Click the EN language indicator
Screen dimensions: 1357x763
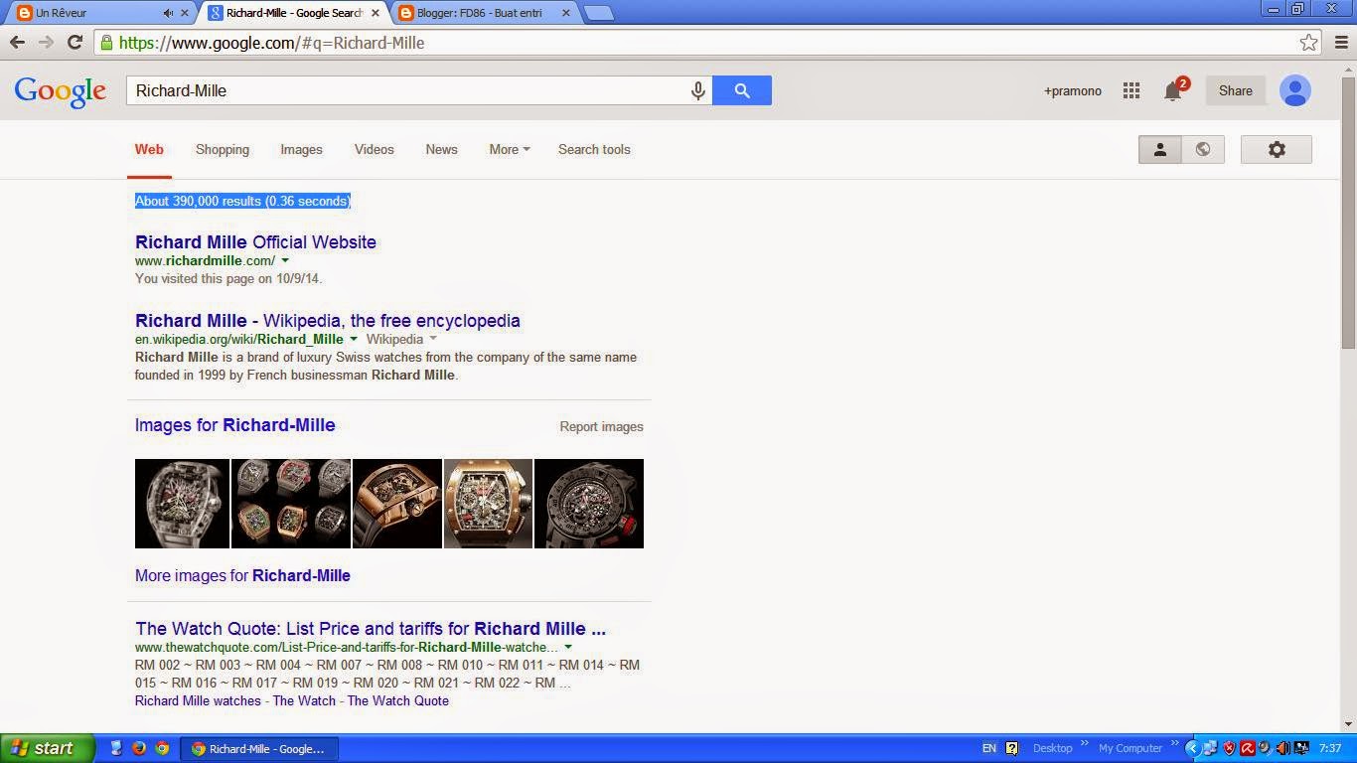(988, 748)
